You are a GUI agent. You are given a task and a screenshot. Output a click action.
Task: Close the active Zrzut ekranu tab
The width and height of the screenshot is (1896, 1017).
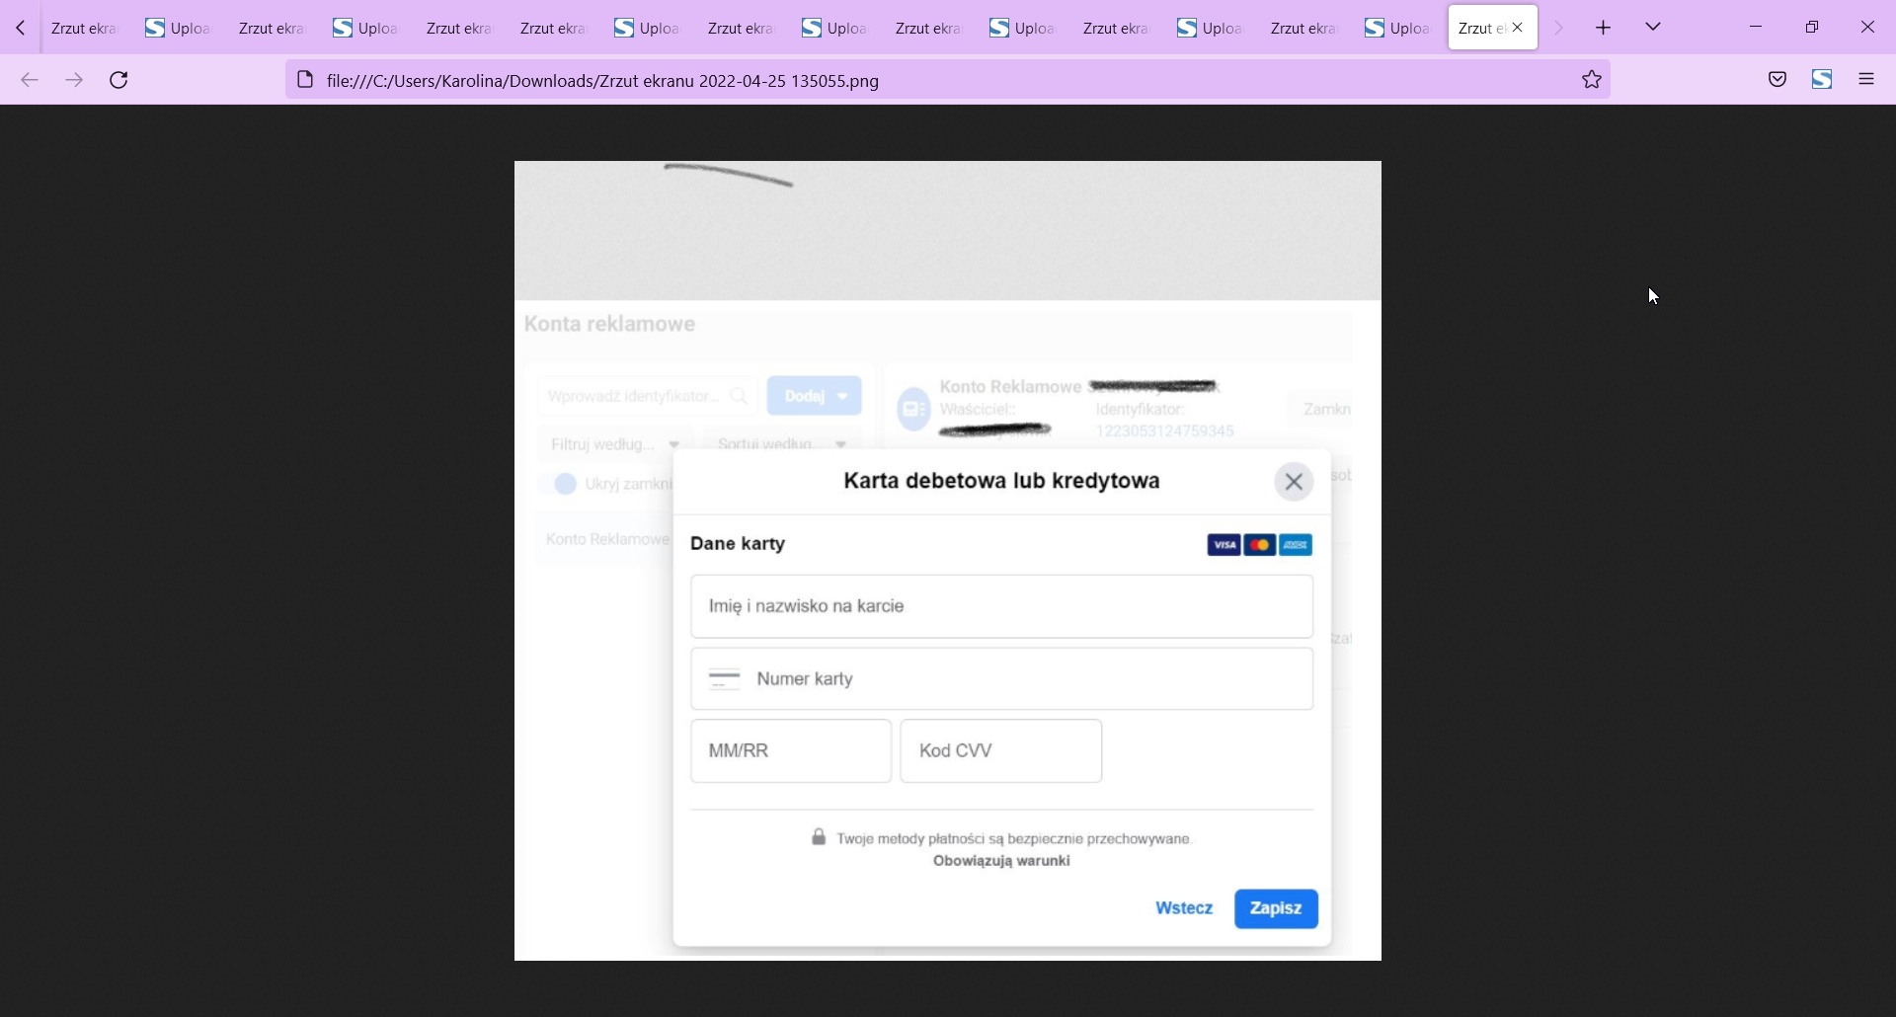[x=1518, y=28]
